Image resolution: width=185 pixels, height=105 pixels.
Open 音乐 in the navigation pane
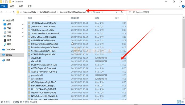9,44
